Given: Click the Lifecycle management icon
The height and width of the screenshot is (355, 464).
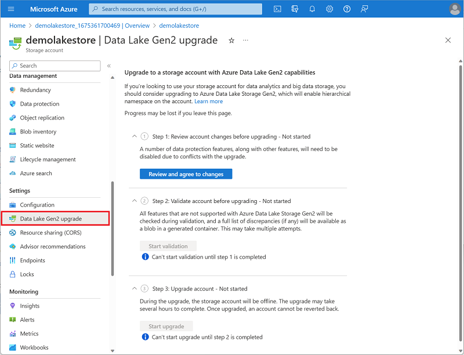Looking at the screenshot, I should point(12,159).
